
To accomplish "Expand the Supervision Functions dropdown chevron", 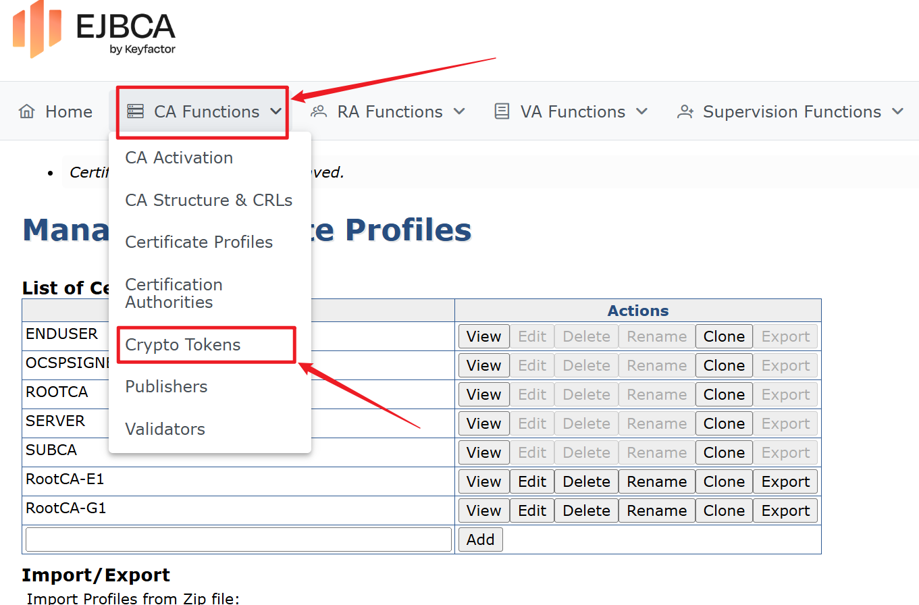I will [x=897, y=111].
